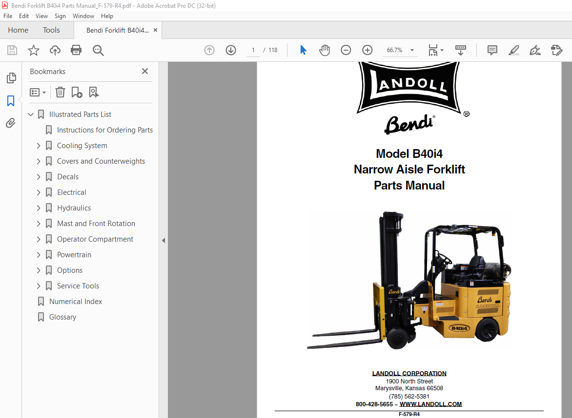Collapse navigation pane with side arrow
This screenshot has width=572, height=418.
163,240
